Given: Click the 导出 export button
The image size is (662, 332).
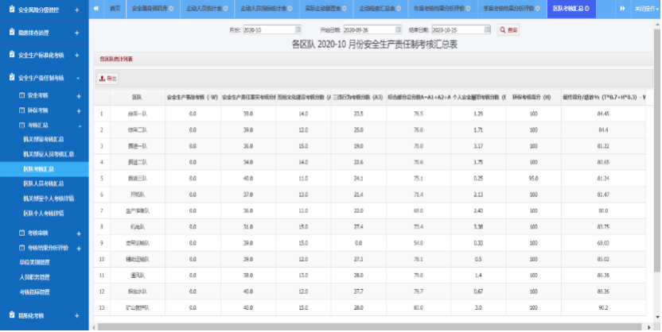Looking at the screenshot, I should (107, 79).
